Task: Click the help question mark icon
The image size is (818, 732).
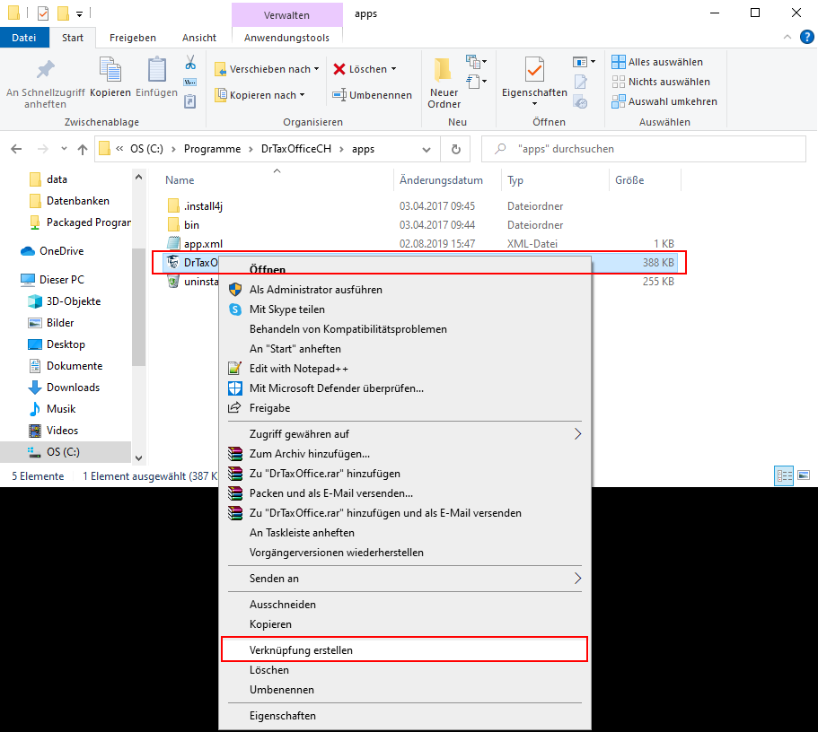Action: (806, 37)
